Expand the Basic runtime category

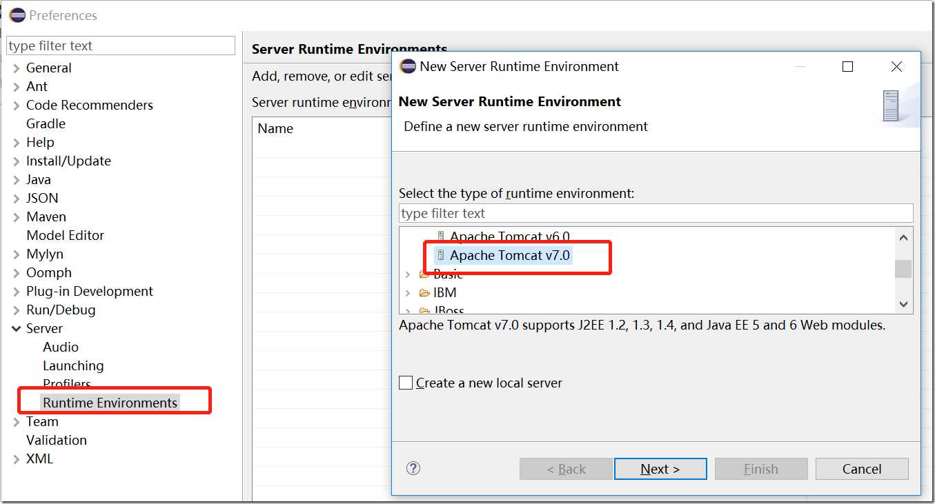(x=408, y=274)
